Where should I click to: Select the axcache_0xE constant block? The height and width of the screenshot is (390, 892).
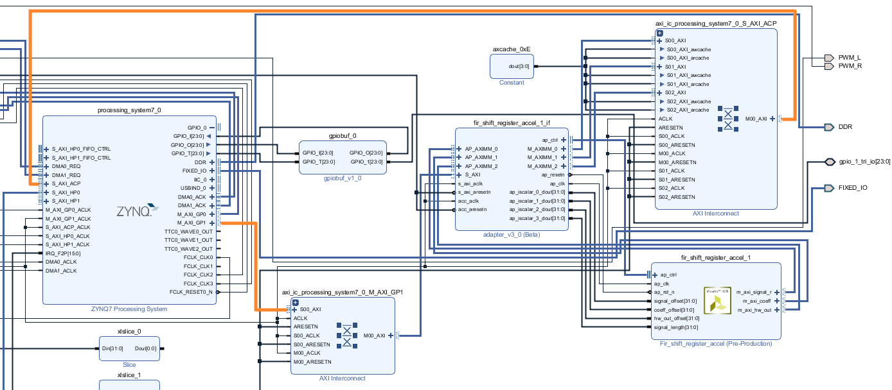[512, 66]
